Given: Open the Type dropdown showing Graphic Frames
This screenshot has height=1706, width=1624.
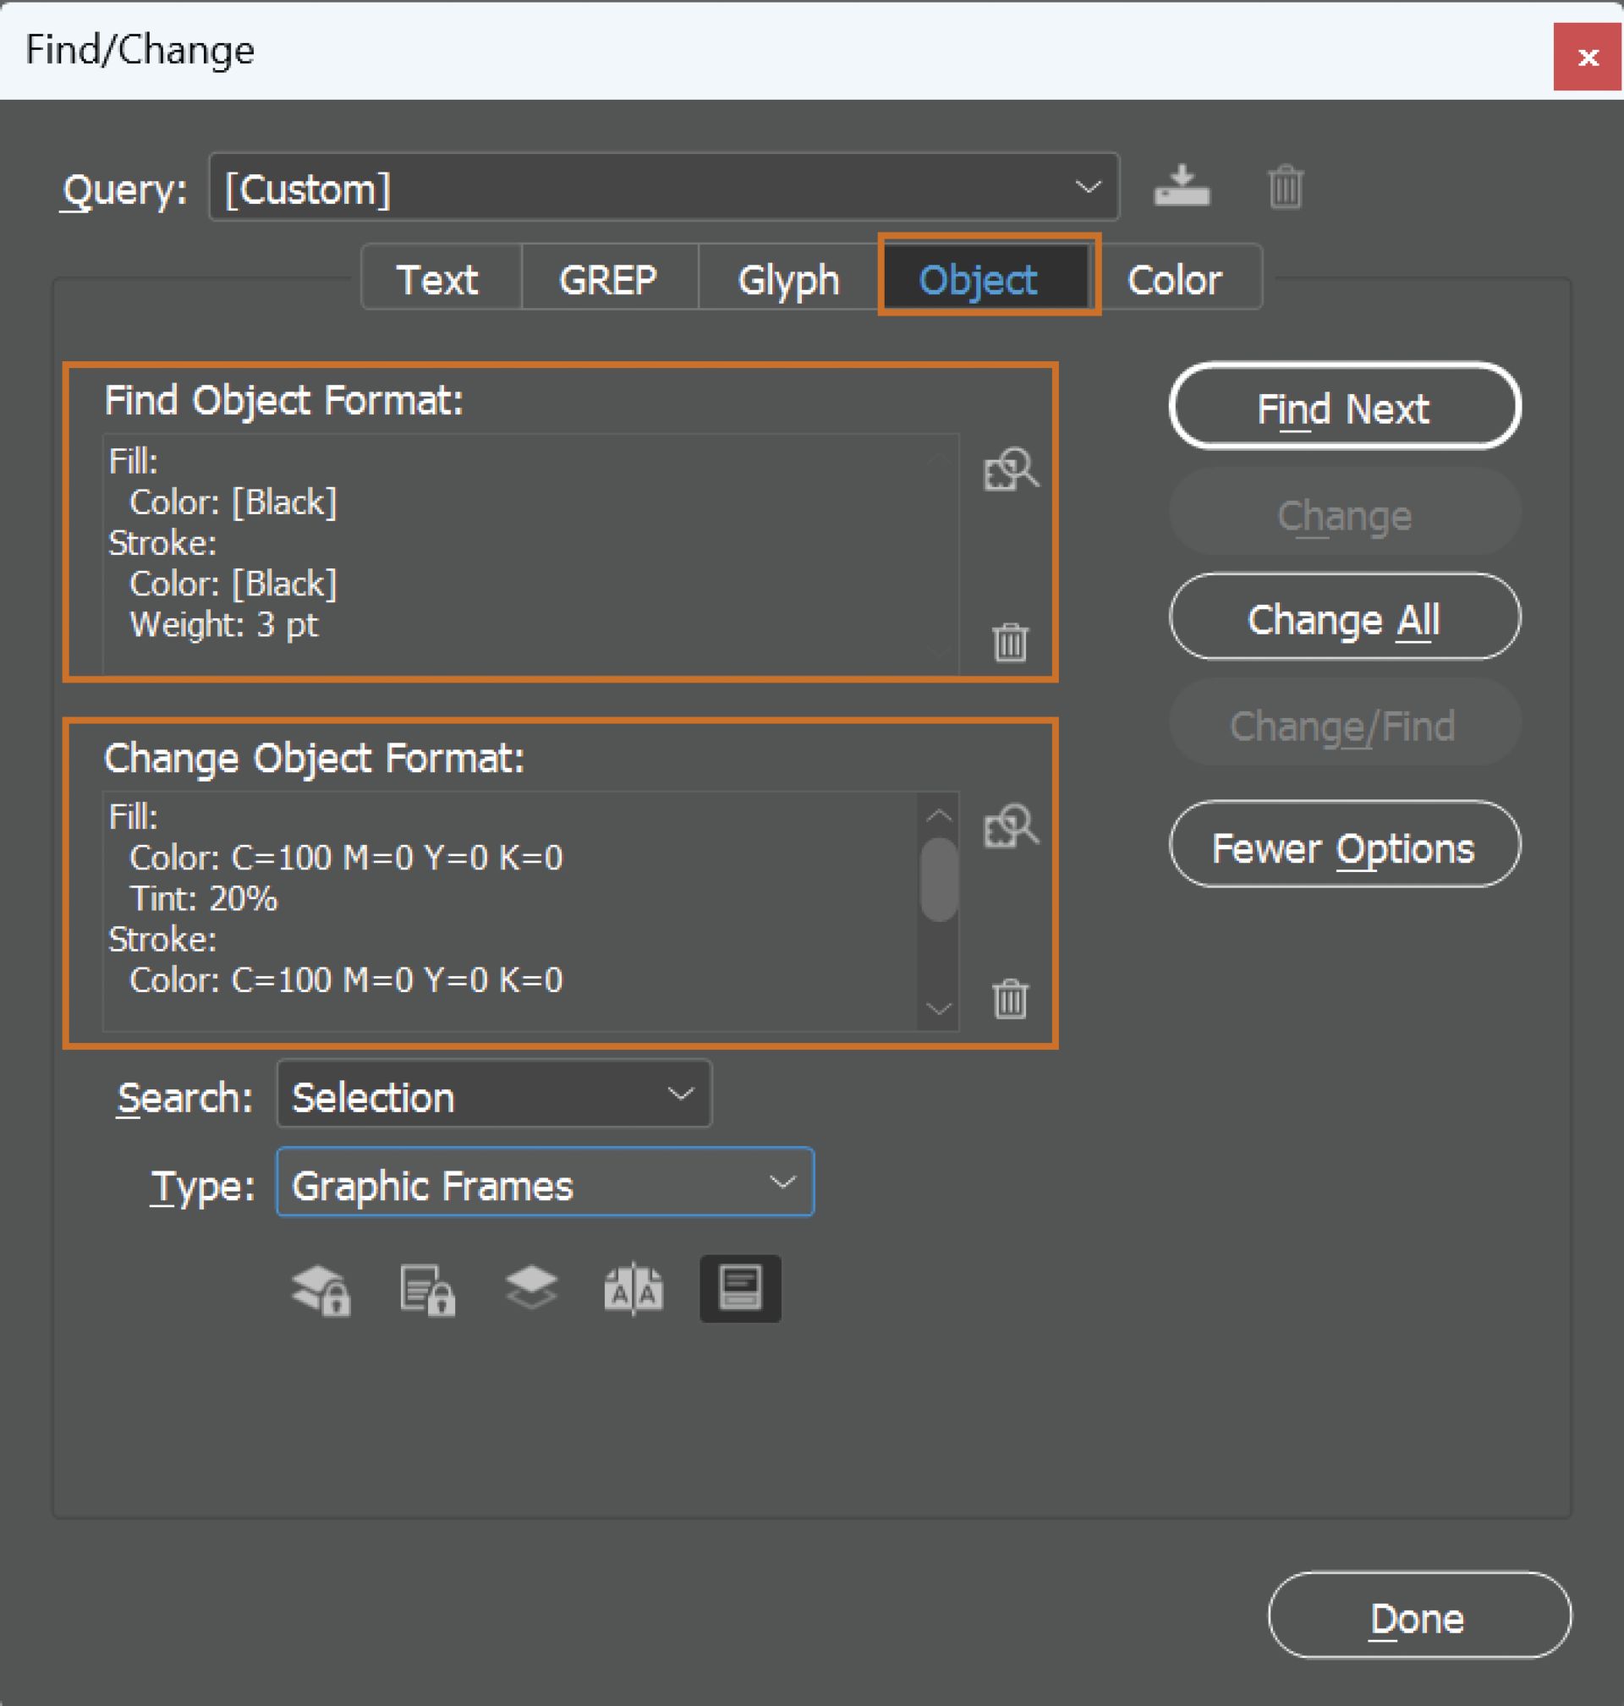Looking at the screenshot, I should coord(545,1183).
